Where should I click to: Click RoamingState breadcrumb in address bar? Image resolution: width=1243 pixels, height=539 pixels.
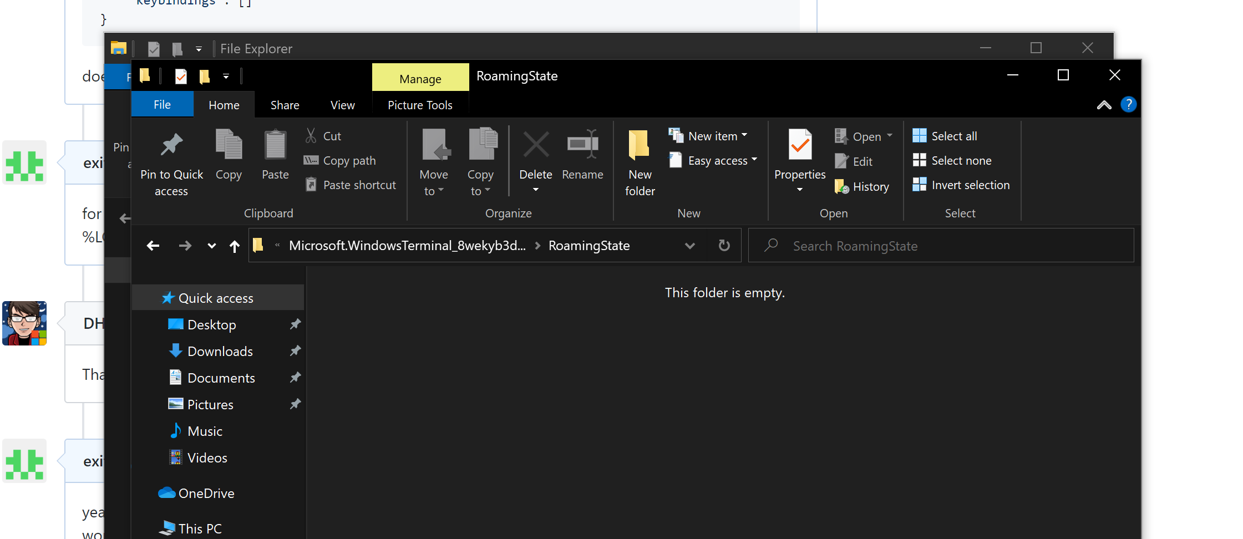point(589,246)
